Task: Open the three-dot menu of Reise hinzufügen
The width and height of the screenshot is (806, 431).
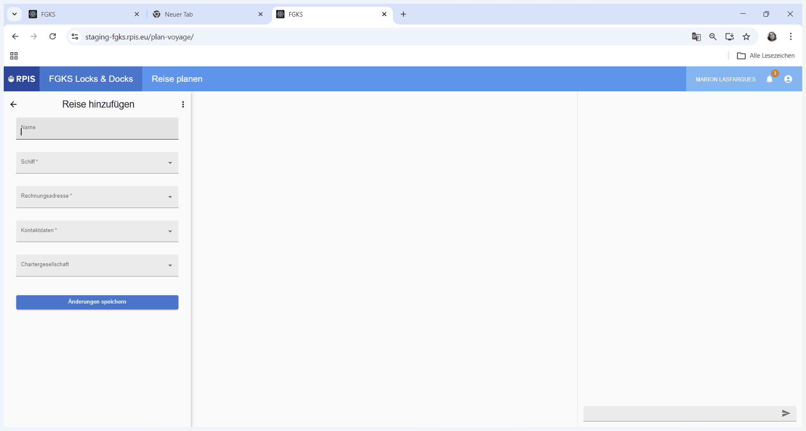Action: click(183, 104)
